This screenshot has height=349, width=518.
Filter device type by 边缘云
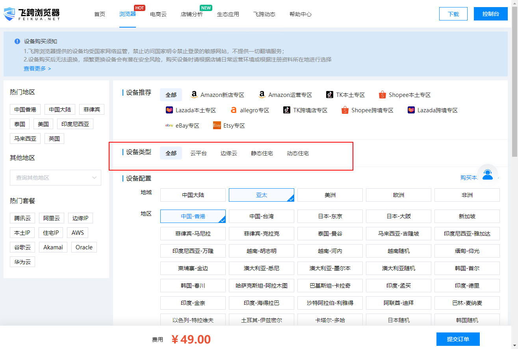click(229, 153)
